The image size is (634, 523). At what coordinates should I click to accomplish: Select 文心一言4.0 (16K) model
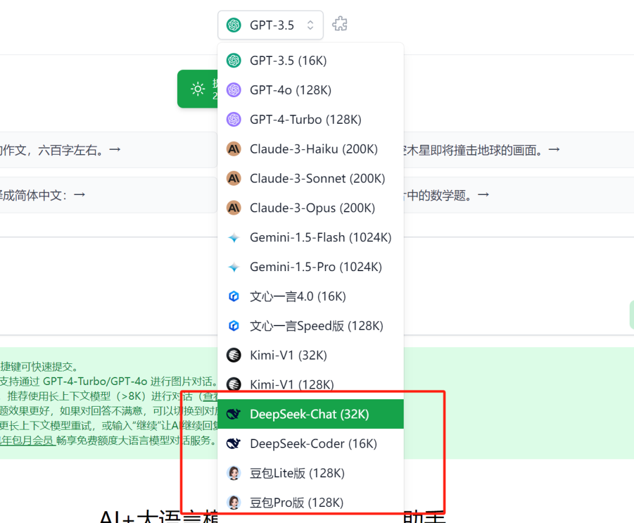(x=311, y=296)
